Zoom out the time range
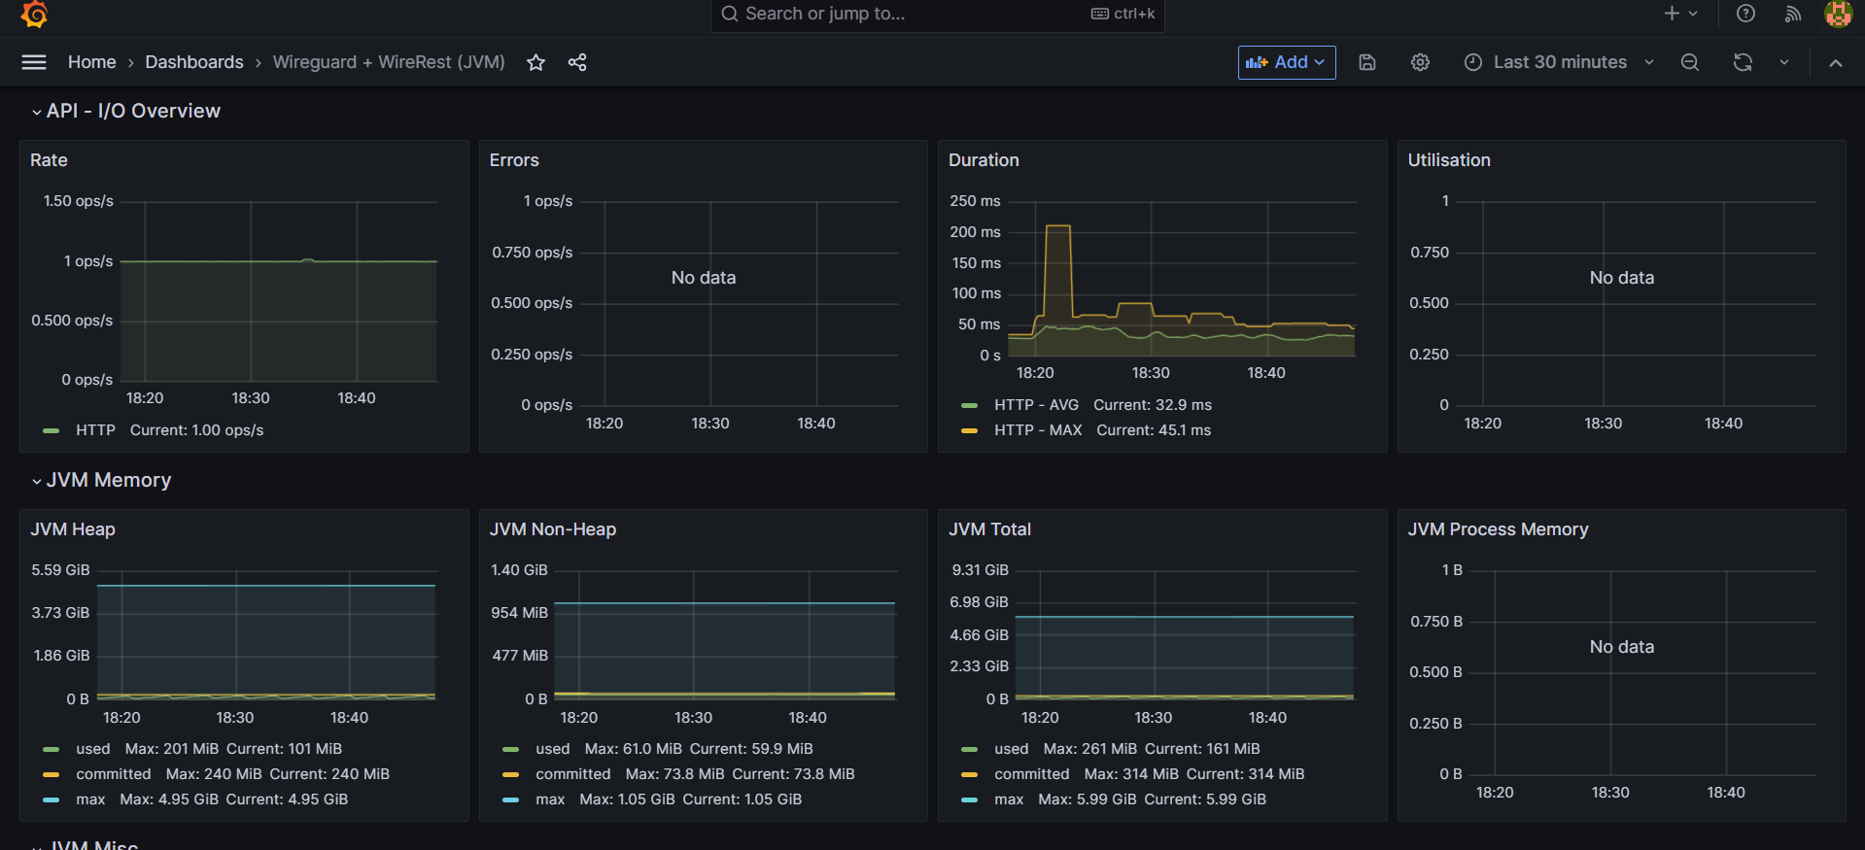The image size is (1865, 850). point(1690,62)
